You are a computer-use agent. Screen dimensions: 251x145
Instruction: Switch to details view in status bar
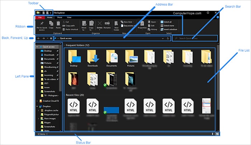pos(213,134)
